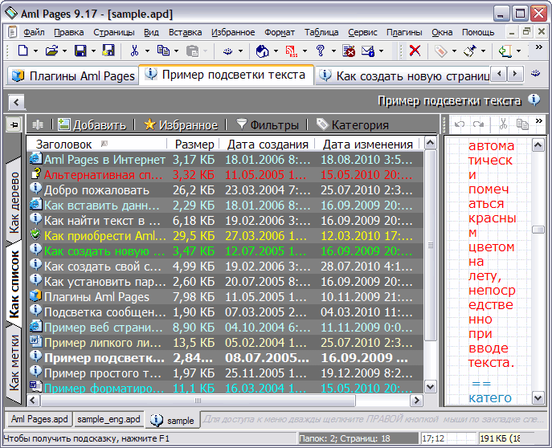
Task: Sort the list by the Дата создания column header
Action: [x=268, y=145]
